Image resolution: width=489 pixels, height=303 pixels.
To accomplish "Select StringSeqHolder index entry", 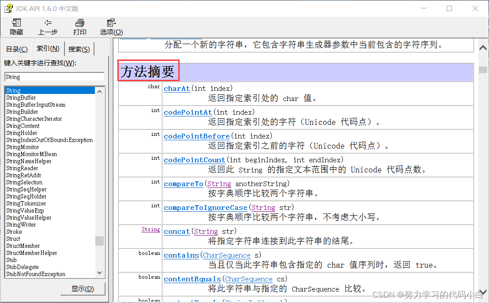I will [26, 196].
